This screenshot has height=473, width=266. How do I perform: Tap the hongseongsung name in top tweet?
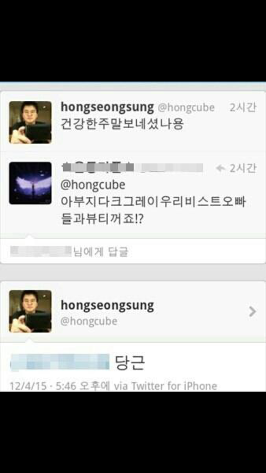[x=107, y=107]
